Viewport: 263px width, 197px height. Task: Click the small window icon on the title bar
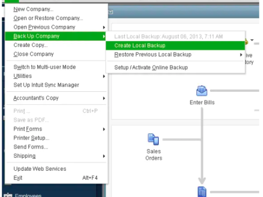111,12
